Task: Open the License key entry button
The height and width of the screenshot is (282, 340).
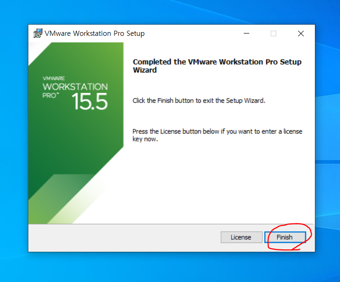Action: click(241, 237)
